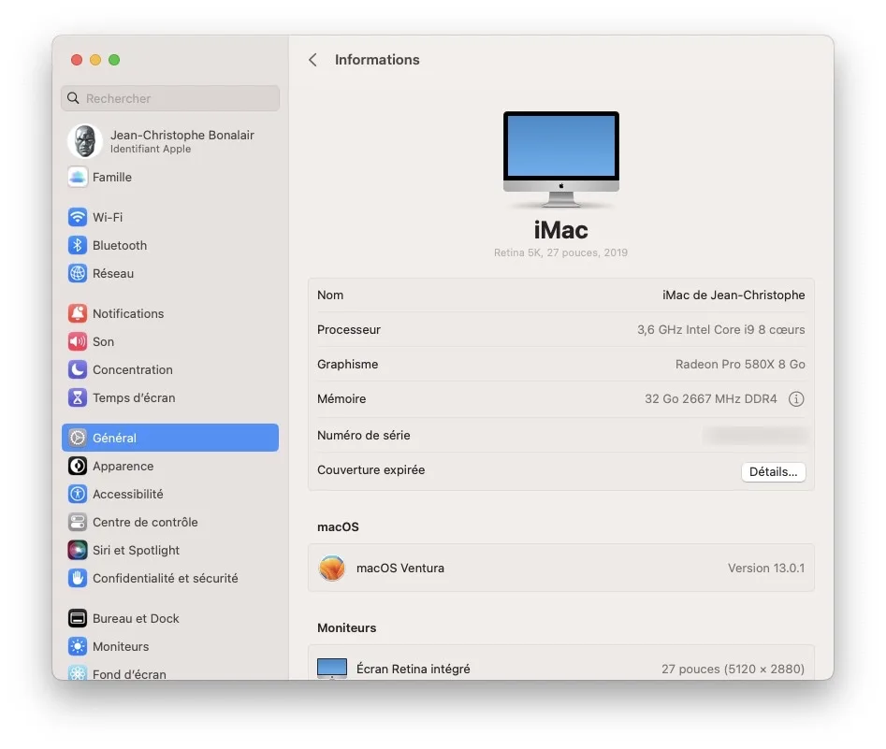The width and height of the screenshot is (886, 749).
Task: Click the yellow minimize window button
Action: click(x=95, y=60)
